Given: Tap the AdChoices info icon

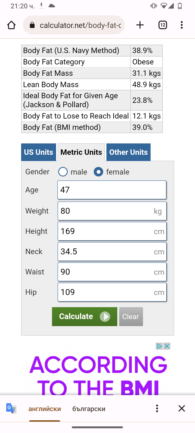Looking at the screenshot, I should [160, 346].
